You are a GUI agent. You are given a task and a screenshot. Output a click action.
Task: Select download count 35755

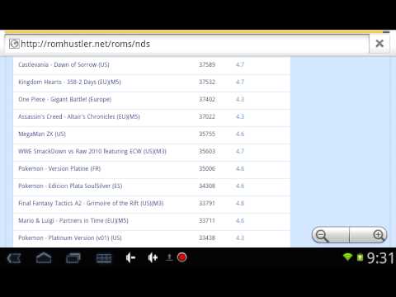coord(207,134)
